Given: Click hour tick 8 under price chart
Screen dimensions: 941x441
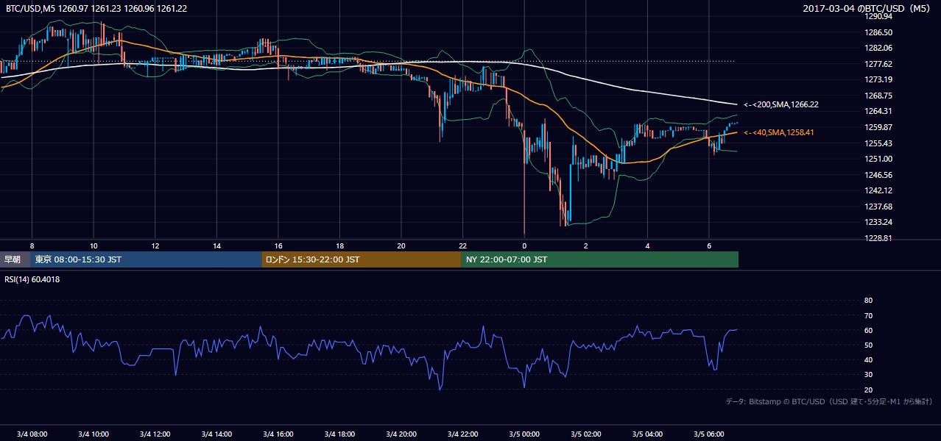Looking at the screenshot, I should click(x=32, y=245).
